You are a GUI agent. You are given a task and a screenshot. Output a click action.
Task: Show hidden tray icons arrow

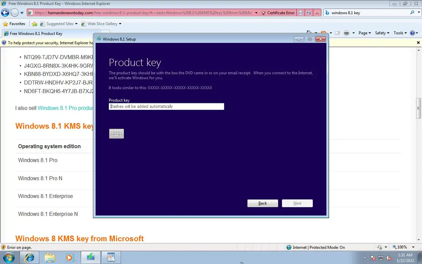point(365,258)
